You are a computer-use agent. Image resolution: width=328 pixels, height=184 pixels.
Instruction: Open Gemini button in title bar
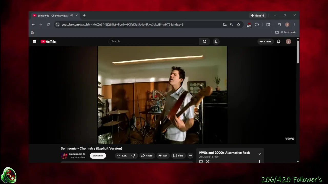tap(258, 16)
